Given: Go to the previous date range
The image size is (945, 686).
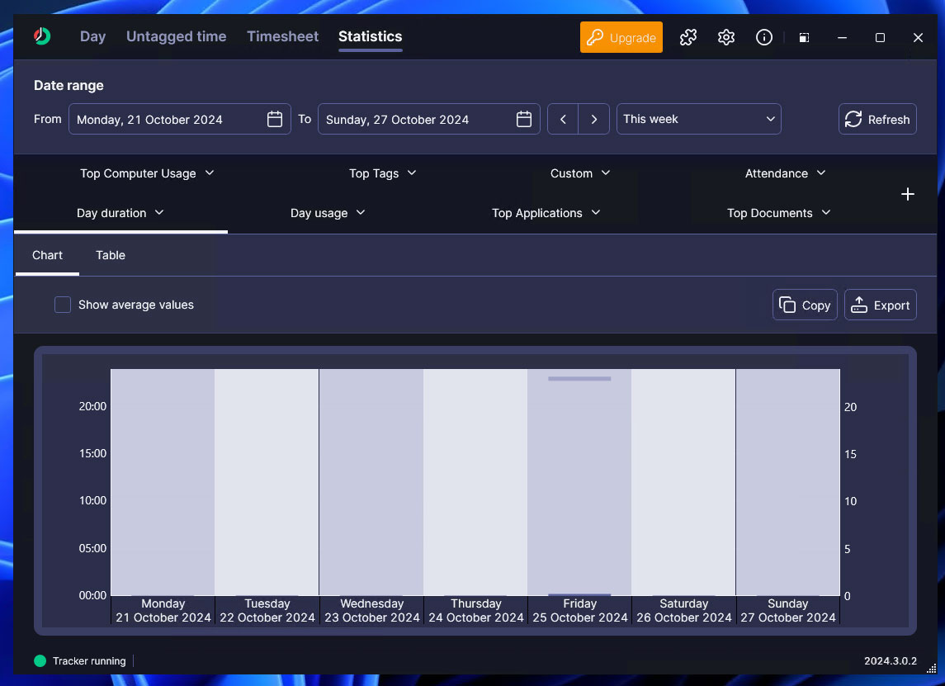Looking at the screenshot, I should point(563,119).
